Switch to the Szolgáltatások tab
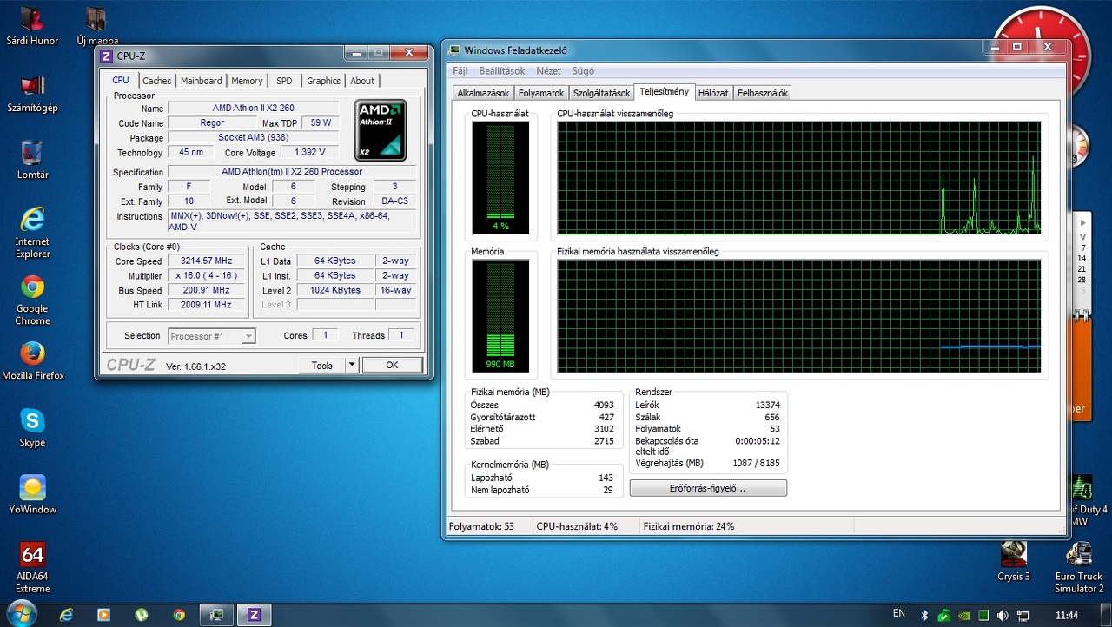This screenshot has width=1112, height=627. pyautogui.click(x=601, y=93)
